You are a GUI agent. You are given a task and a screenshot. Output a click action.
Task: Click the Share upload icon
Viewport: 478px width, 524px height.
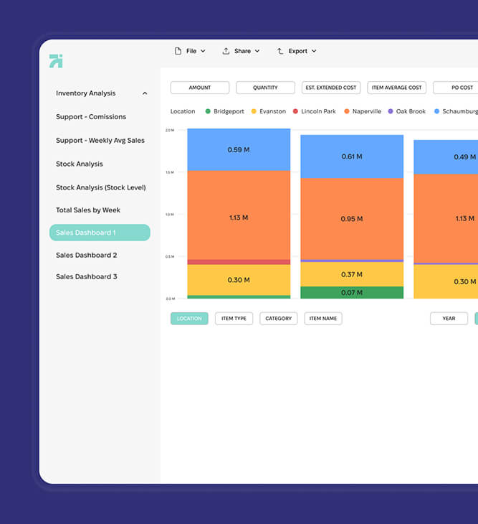226,51
